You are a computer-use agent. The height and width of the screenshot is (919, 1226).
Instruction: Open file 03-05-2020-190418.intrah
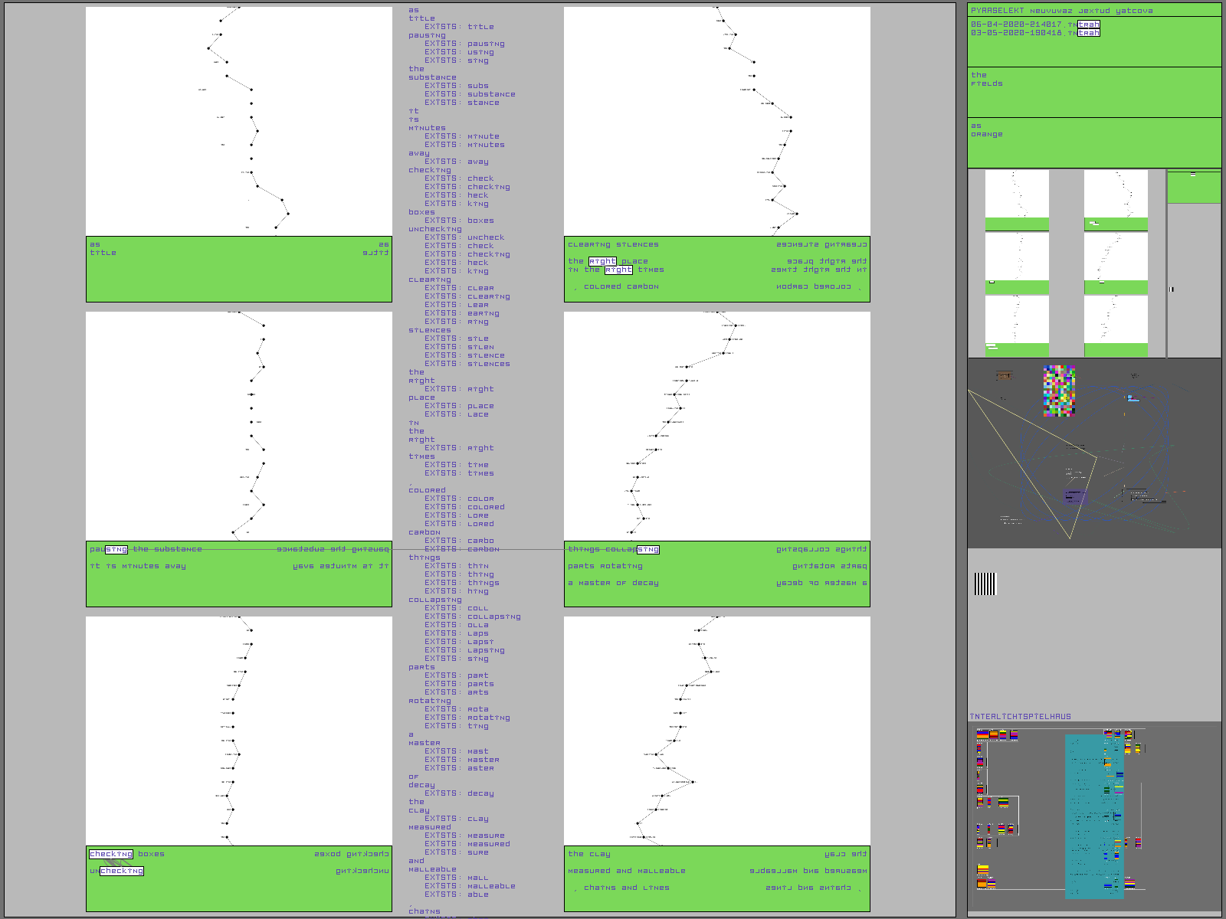point(1034,33)
